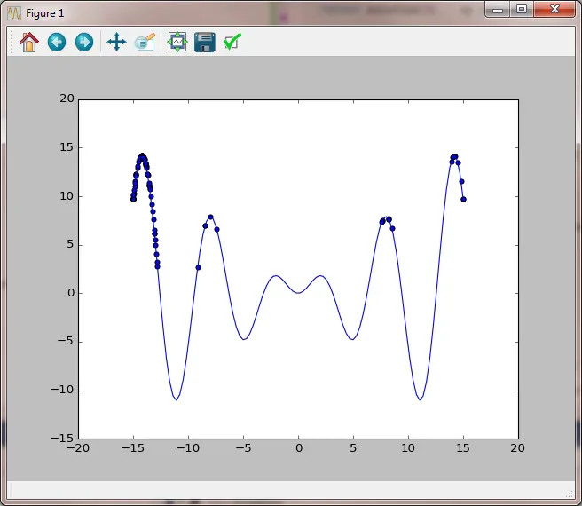Click the curve's central minimum at x=0
Image resolution: width=582 pixels, height=506 pixels.
(298, 293)
